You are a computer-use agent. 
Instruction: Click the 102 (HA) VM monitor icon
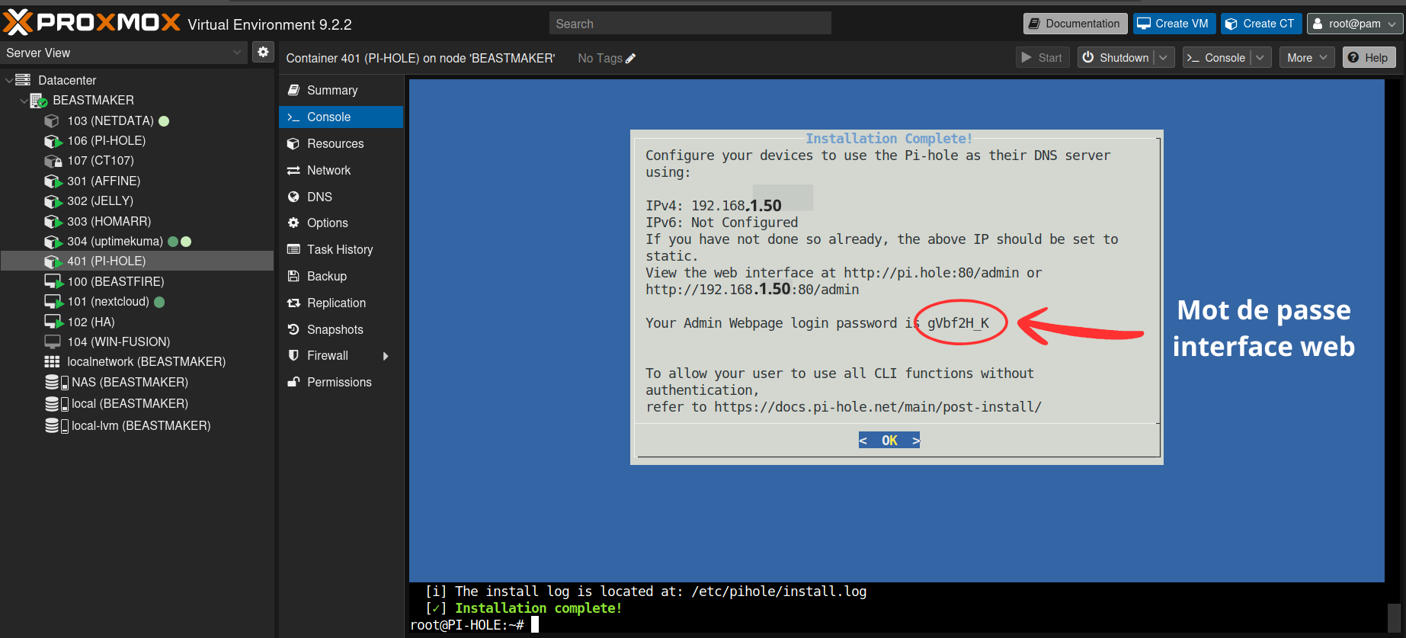[53, 322]
